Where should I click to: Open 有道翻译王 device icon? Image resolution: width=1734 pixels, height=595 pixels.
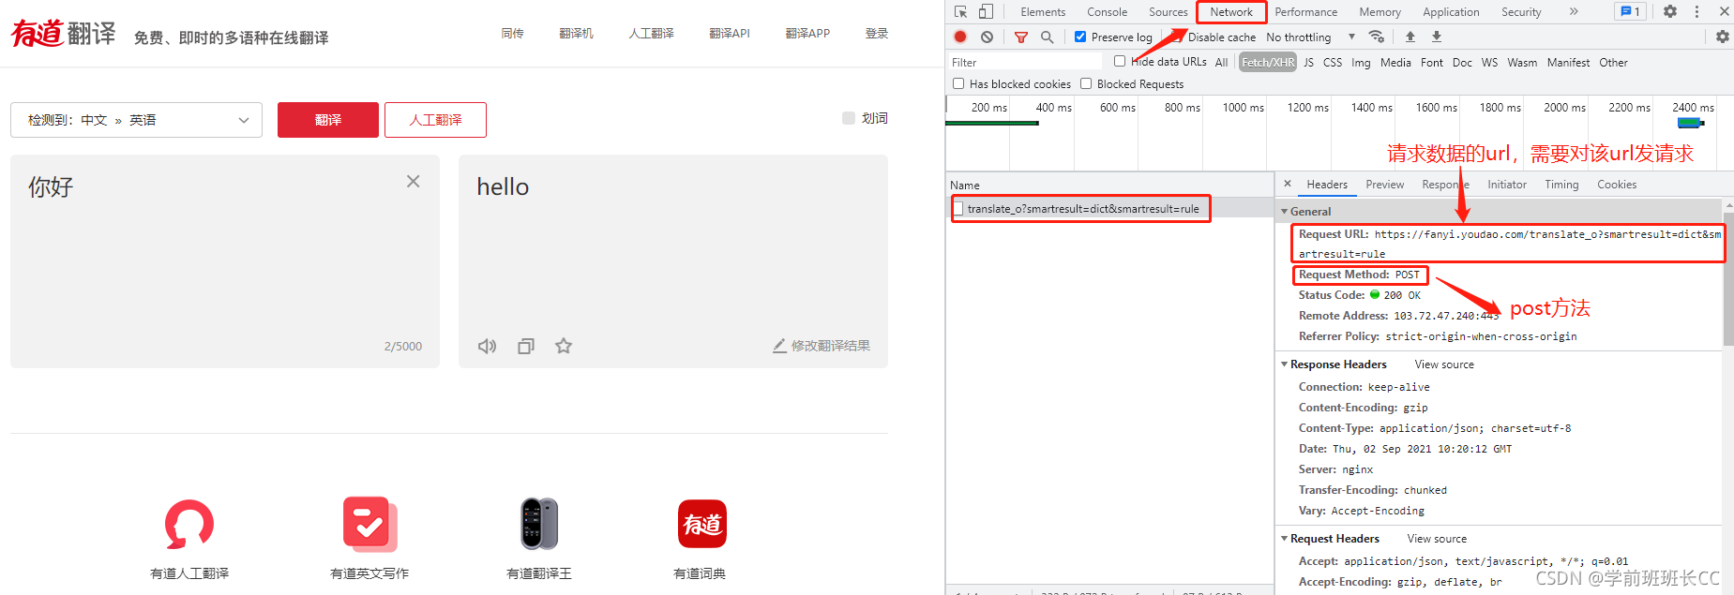[x=539, y=524]
